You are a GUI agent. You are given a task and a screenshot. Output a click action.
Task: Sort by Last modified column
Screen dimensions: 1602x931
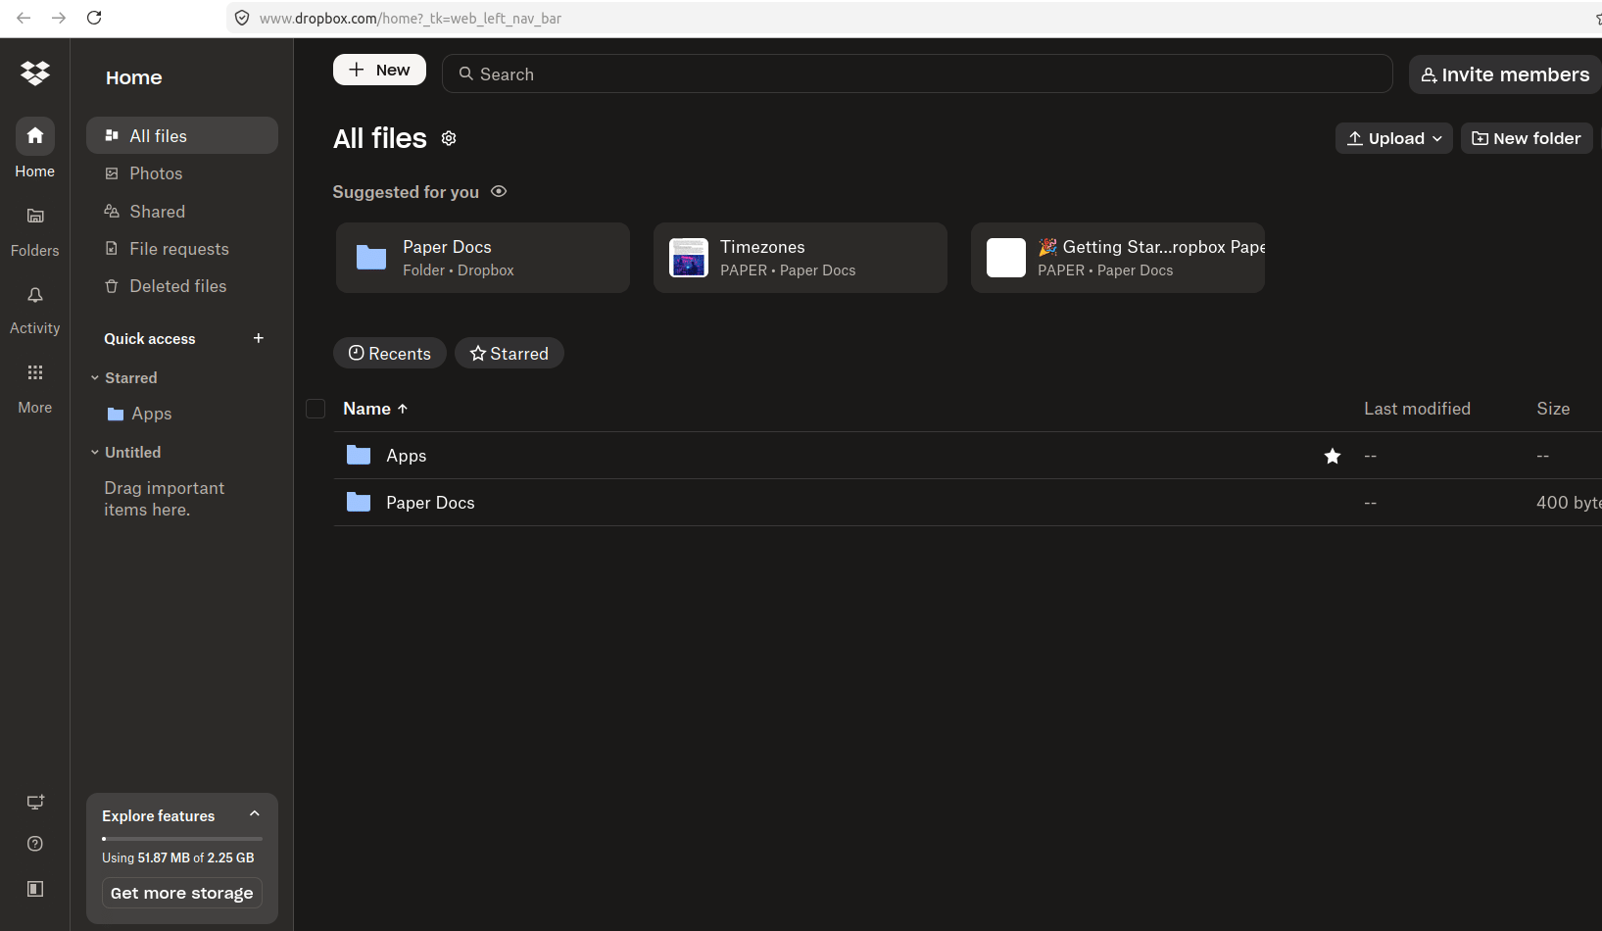tap(1417, 409)
